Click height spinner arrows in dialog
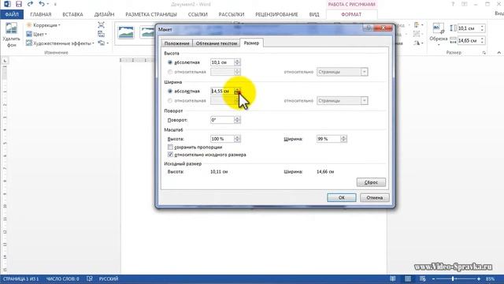 click(x=237, y=62)
